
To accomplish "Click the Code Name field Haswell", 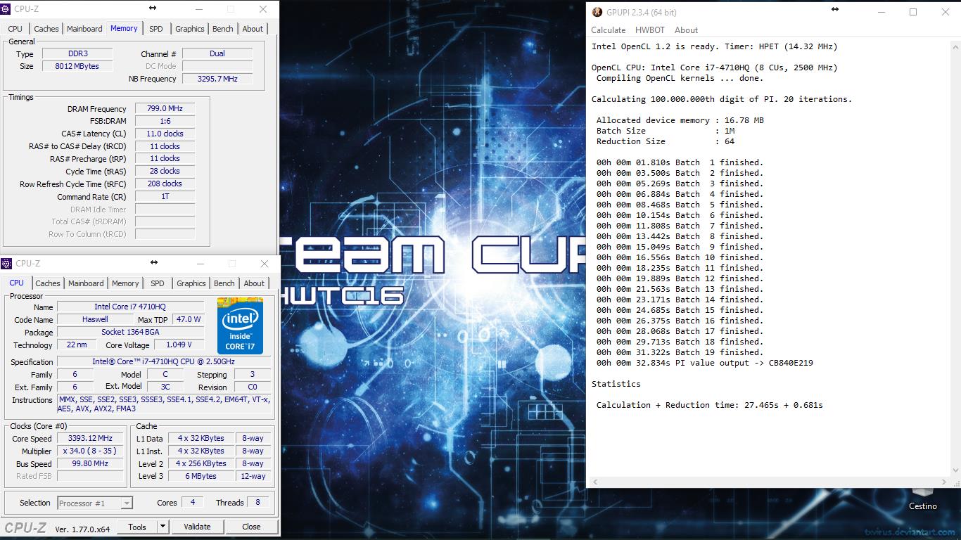I will tap(95, 319).
